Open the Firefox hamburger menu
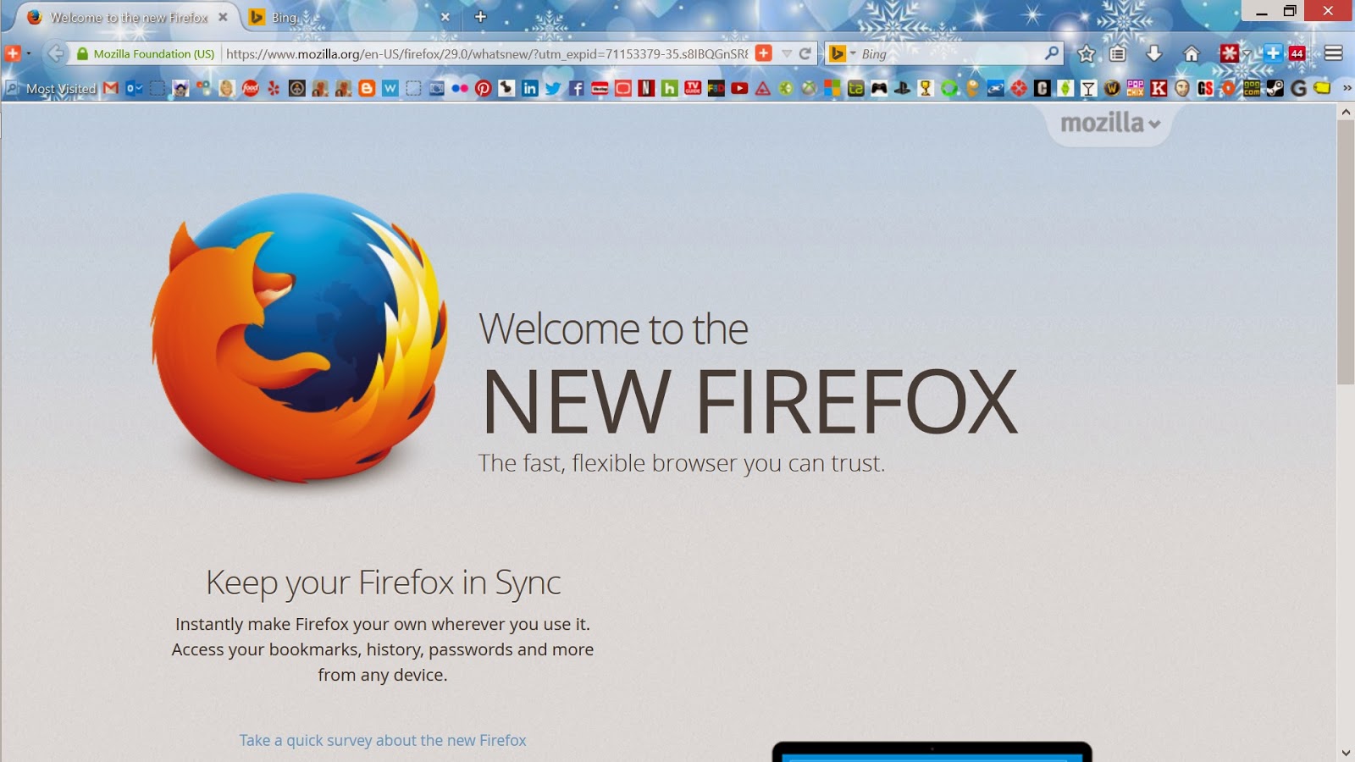 [x=1334, y=53]
